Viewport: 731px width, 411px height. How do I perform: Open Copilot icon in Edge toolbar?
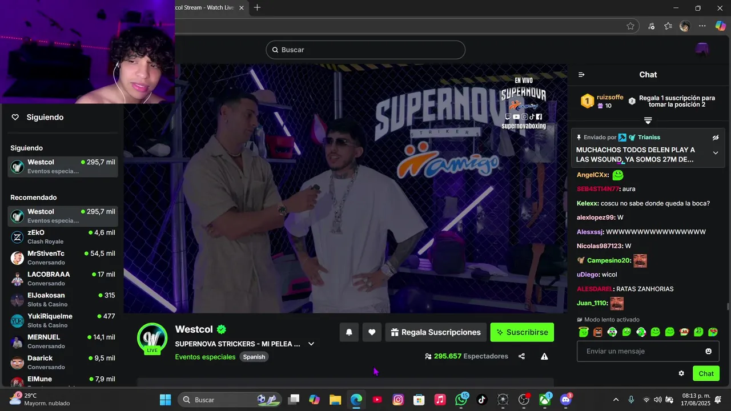720,26
